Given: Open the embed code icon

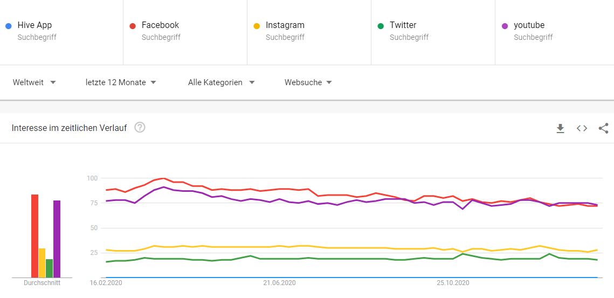Looking at the screenshot, I should click(582, 128).
